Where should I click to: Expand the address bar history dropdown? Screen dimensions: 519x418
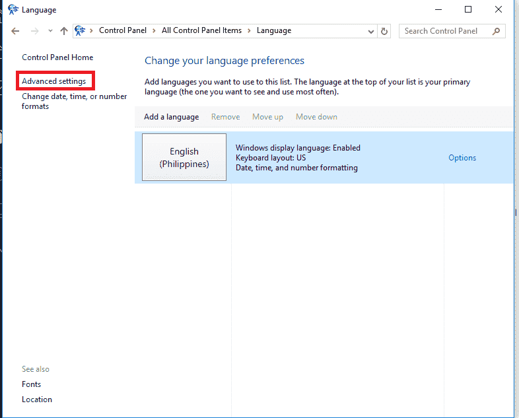pyautogui.click(x=370, y=32)
